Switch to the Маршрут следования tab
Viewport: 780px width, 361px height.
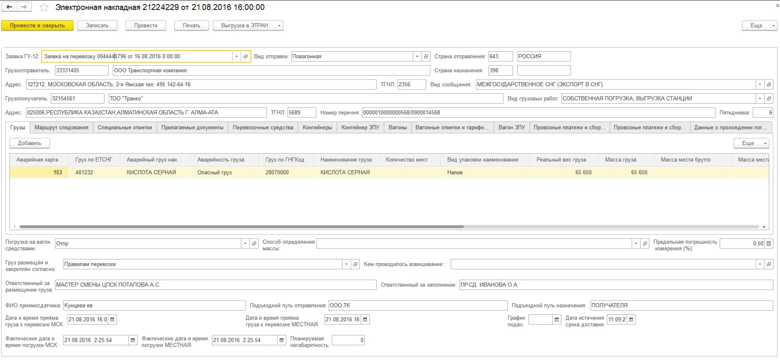click(61, 128)
